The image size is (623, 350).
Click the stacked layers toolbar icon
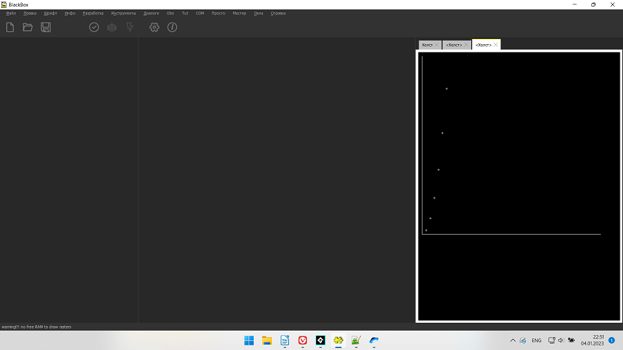point(112,27)
